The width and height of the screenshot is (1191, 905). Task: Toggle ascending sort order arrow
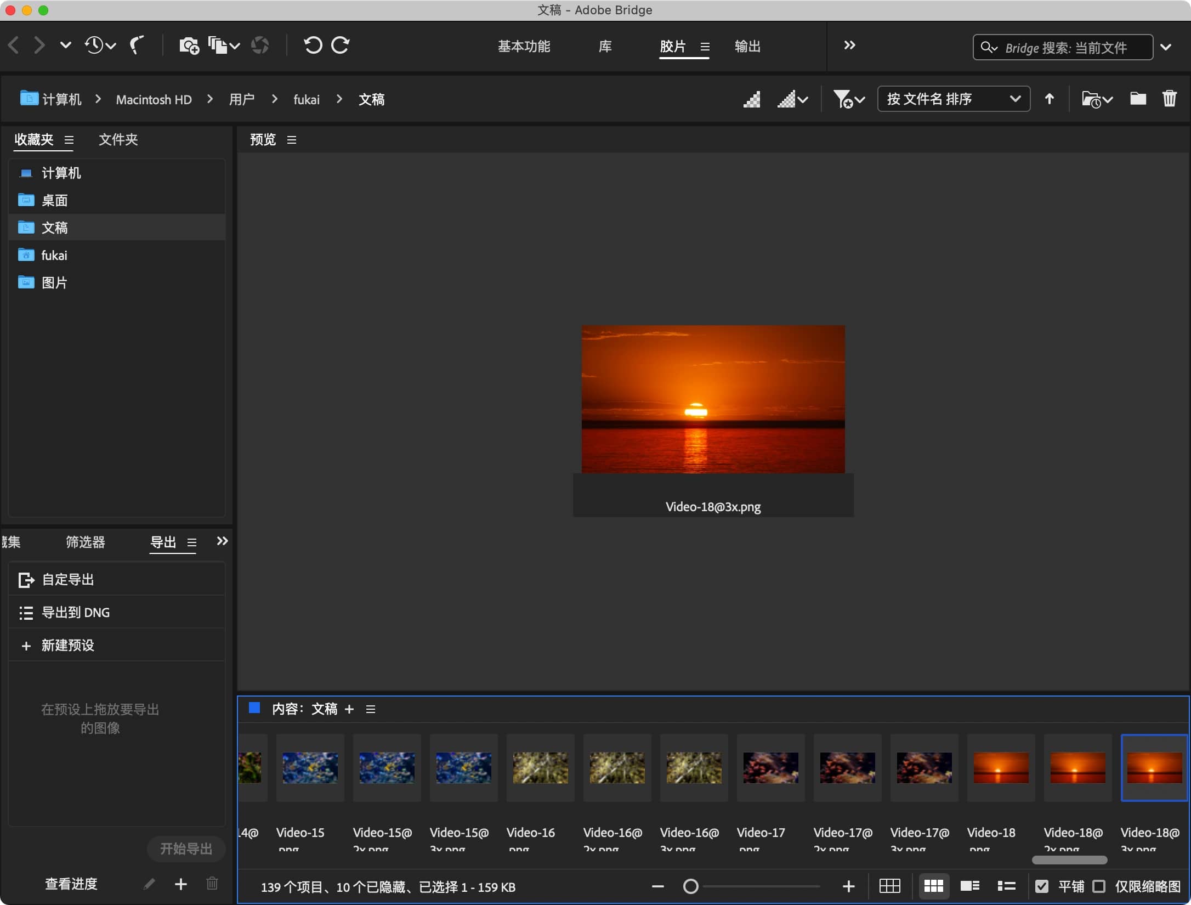coord(1049,99)
